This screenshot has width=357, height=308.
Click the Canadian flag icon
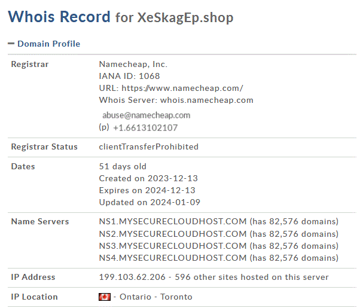(105, 297)
